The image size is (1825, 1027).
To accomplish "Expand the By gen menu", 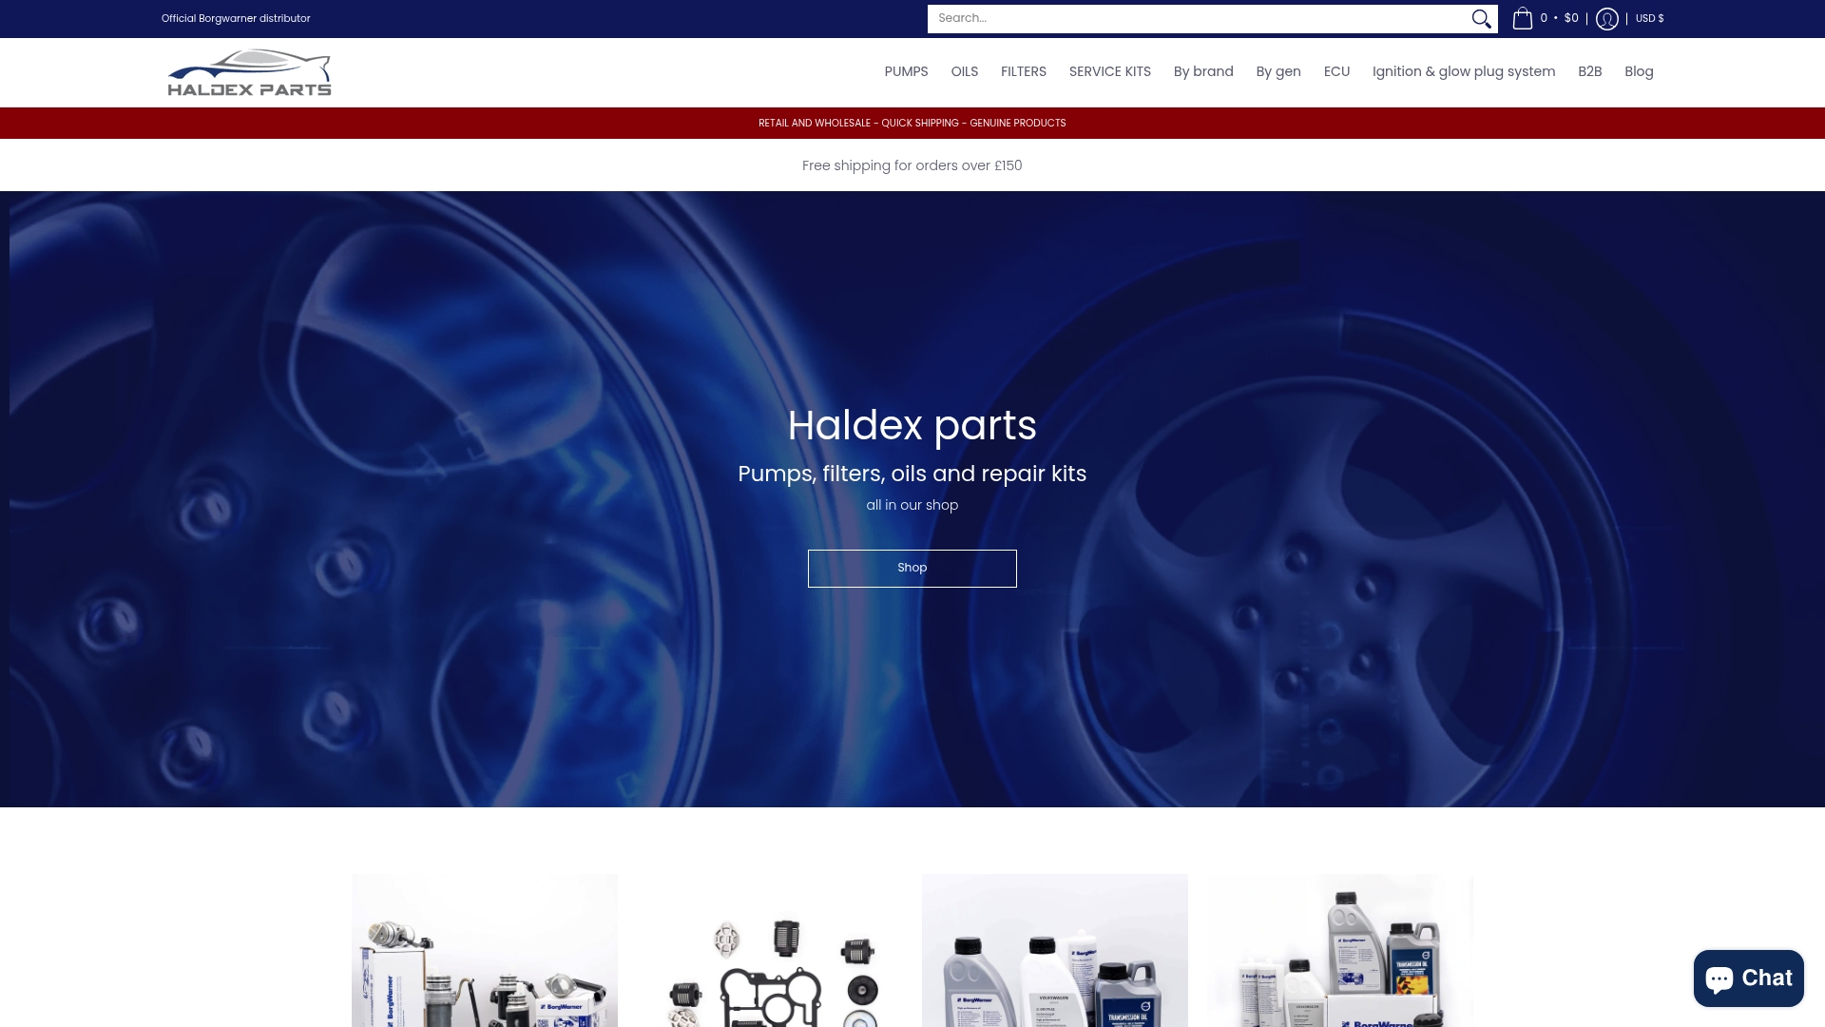I will coord(1277,72).
